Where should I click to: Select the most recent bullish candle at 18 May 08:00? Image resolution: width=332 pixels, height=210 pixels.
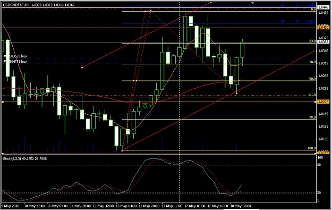pos(242,50)
